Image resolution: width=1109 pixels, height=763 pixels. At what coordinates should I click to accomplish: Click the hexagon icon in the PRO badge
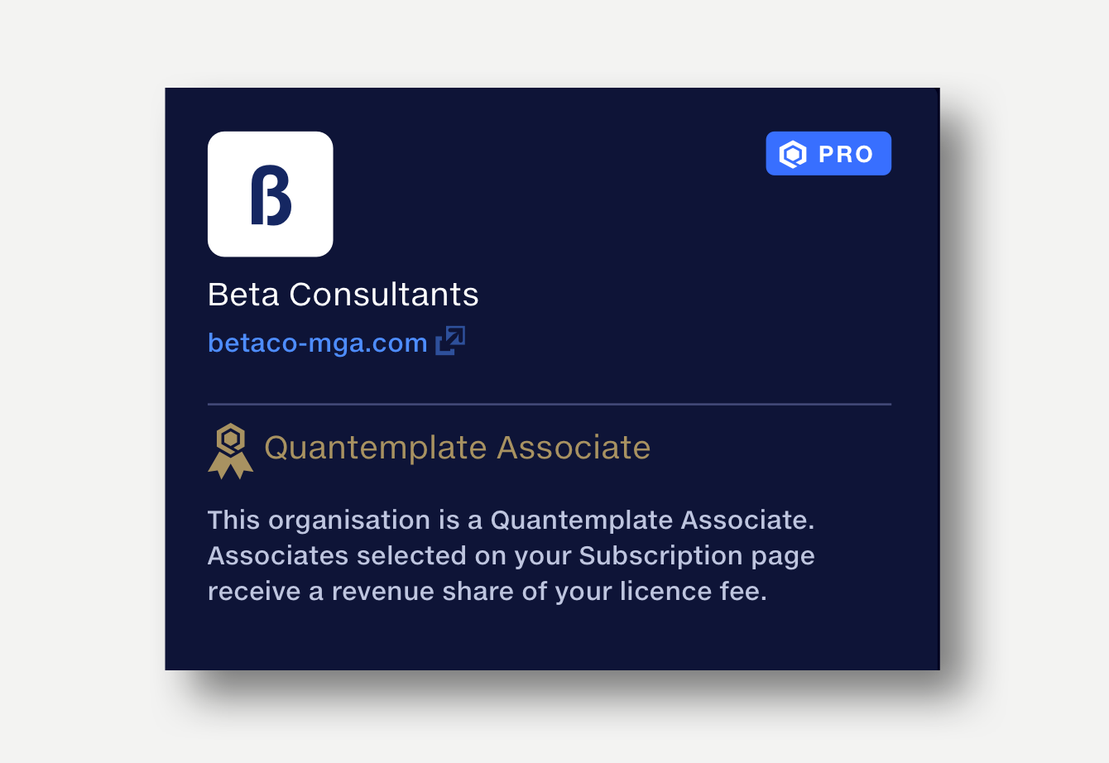click(793, 154)
